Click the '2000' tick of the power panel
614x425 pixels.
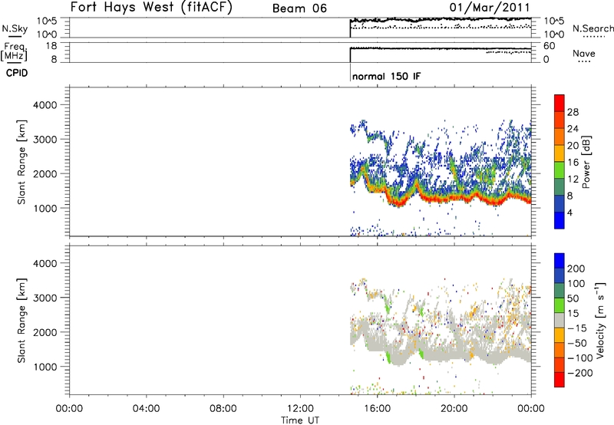click(45, 173)
